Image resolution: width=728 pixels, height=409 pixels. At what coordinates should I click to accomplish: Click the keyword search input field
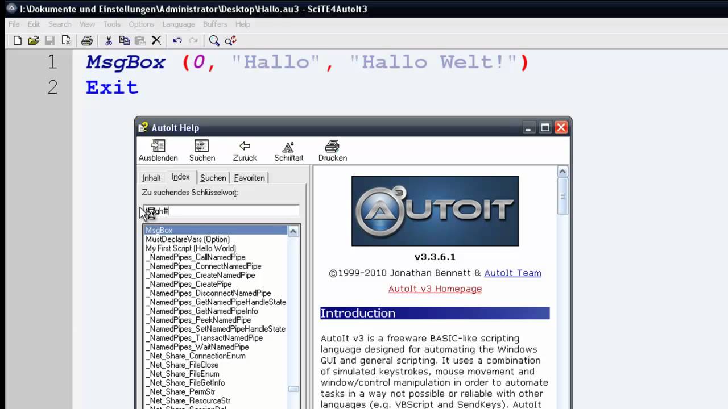pyautogui.click(x=221, y=211)
